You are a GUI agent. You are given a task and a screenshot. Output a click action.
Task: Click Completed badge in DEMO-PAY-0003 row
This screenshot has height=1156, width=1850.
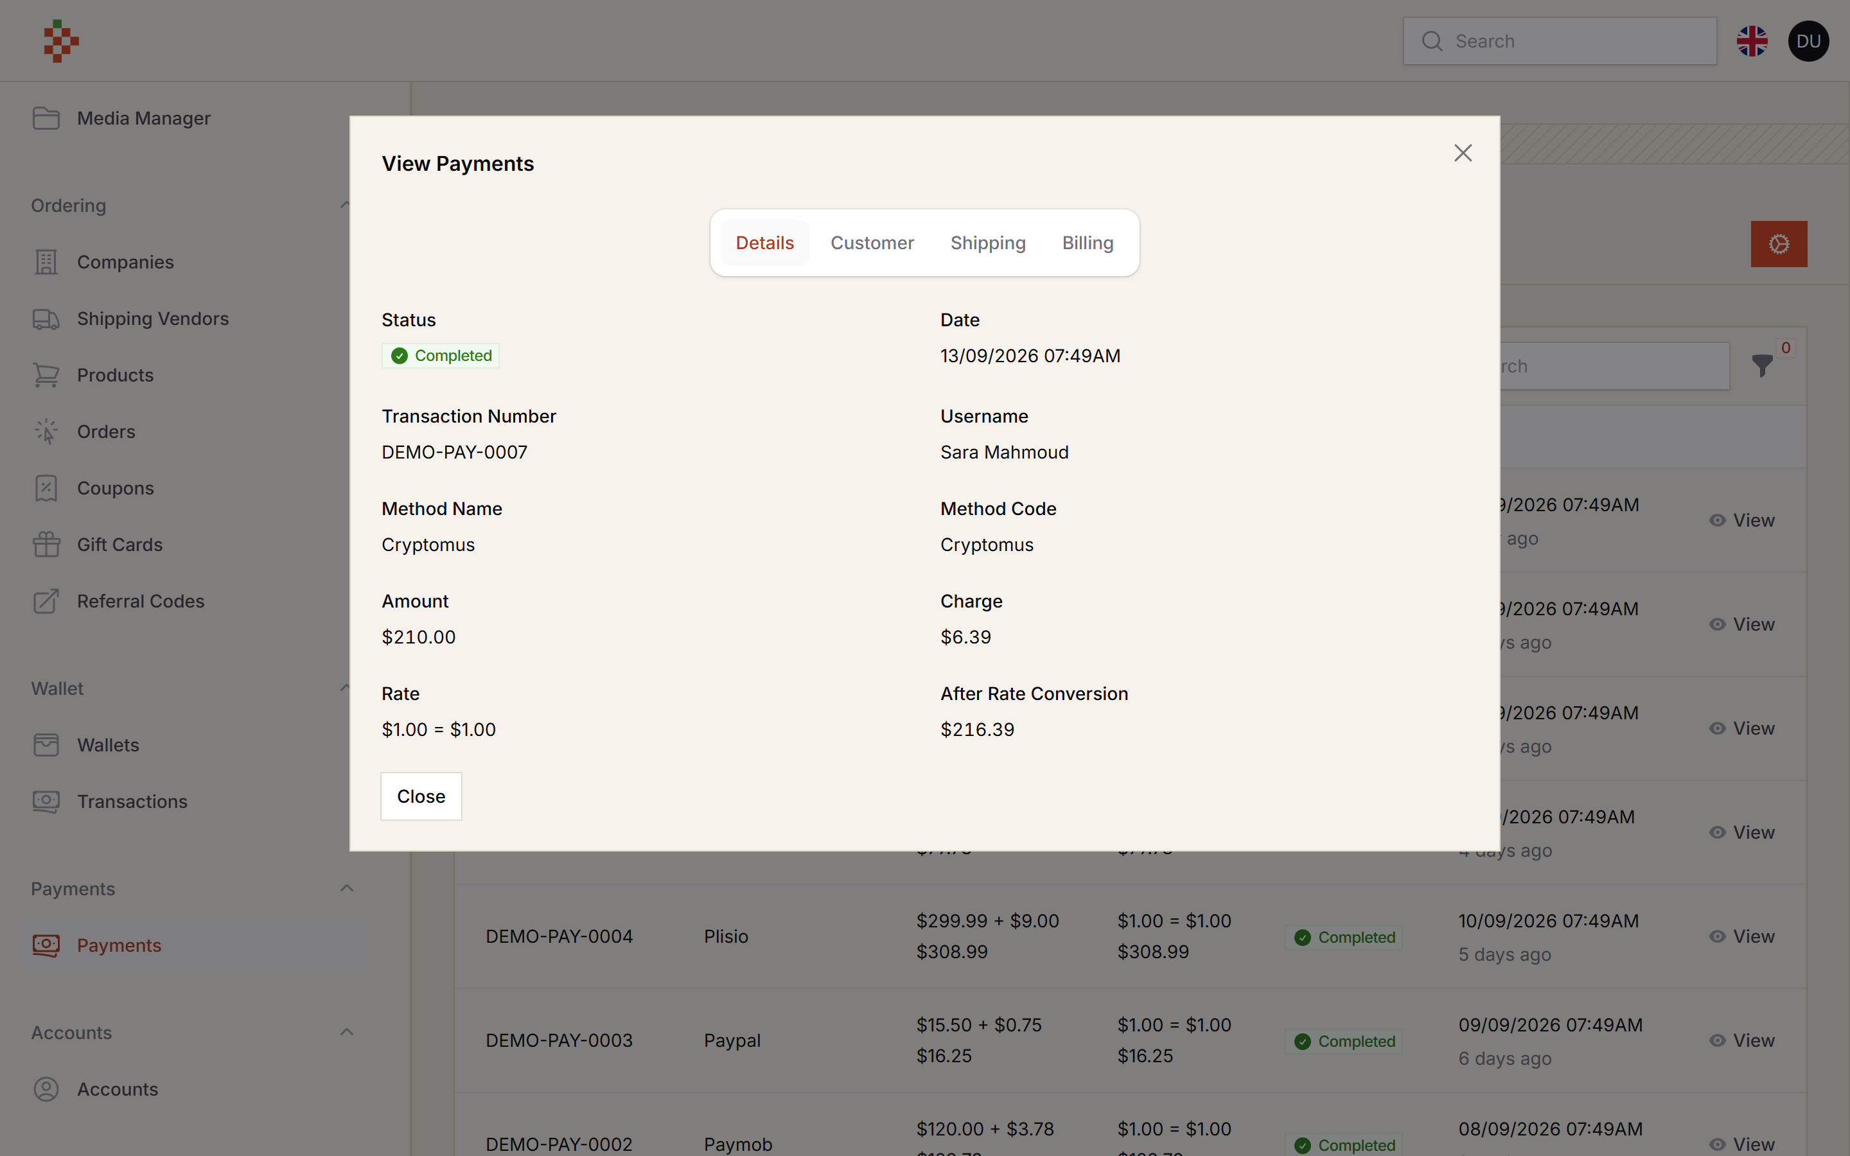click(x=1344, y=1041)
